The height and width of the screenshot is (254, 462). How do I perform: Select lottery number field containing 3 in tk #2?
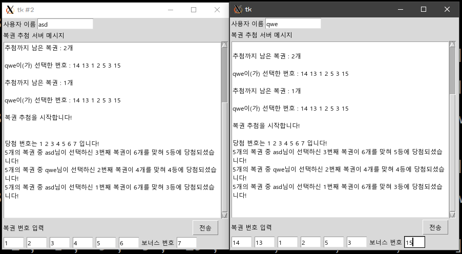pyautogui.click(x=59, y=243)
